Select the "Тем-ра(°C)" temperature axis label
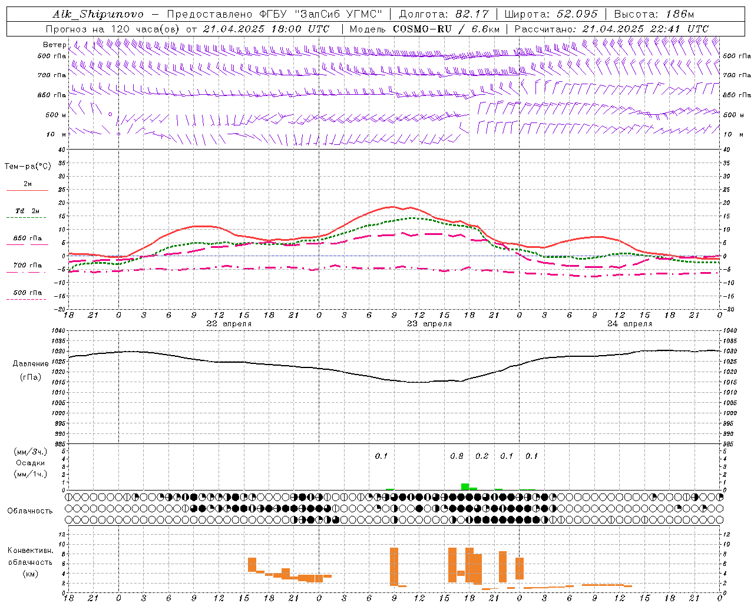 [x=28, y=167]
